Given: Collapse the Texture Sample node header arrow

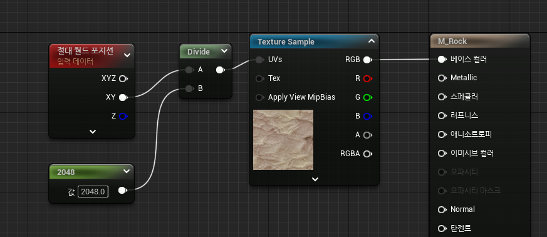Looking at the screenshot, I should tap(372, 41).
